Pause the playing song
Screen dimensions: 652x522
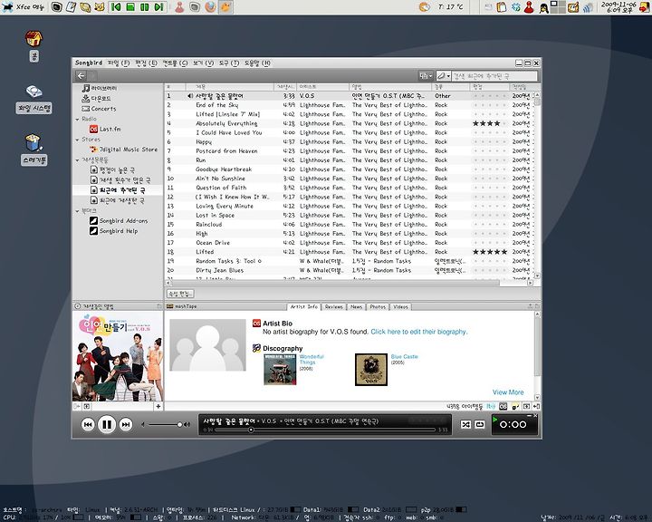(107, 425)
